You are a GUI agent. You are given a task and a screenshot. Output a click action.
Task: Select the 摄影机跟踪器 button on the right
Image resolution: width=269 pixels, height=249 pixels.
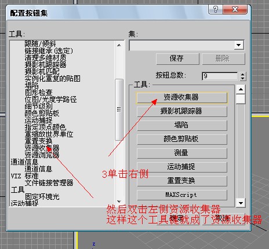[182, 111]
